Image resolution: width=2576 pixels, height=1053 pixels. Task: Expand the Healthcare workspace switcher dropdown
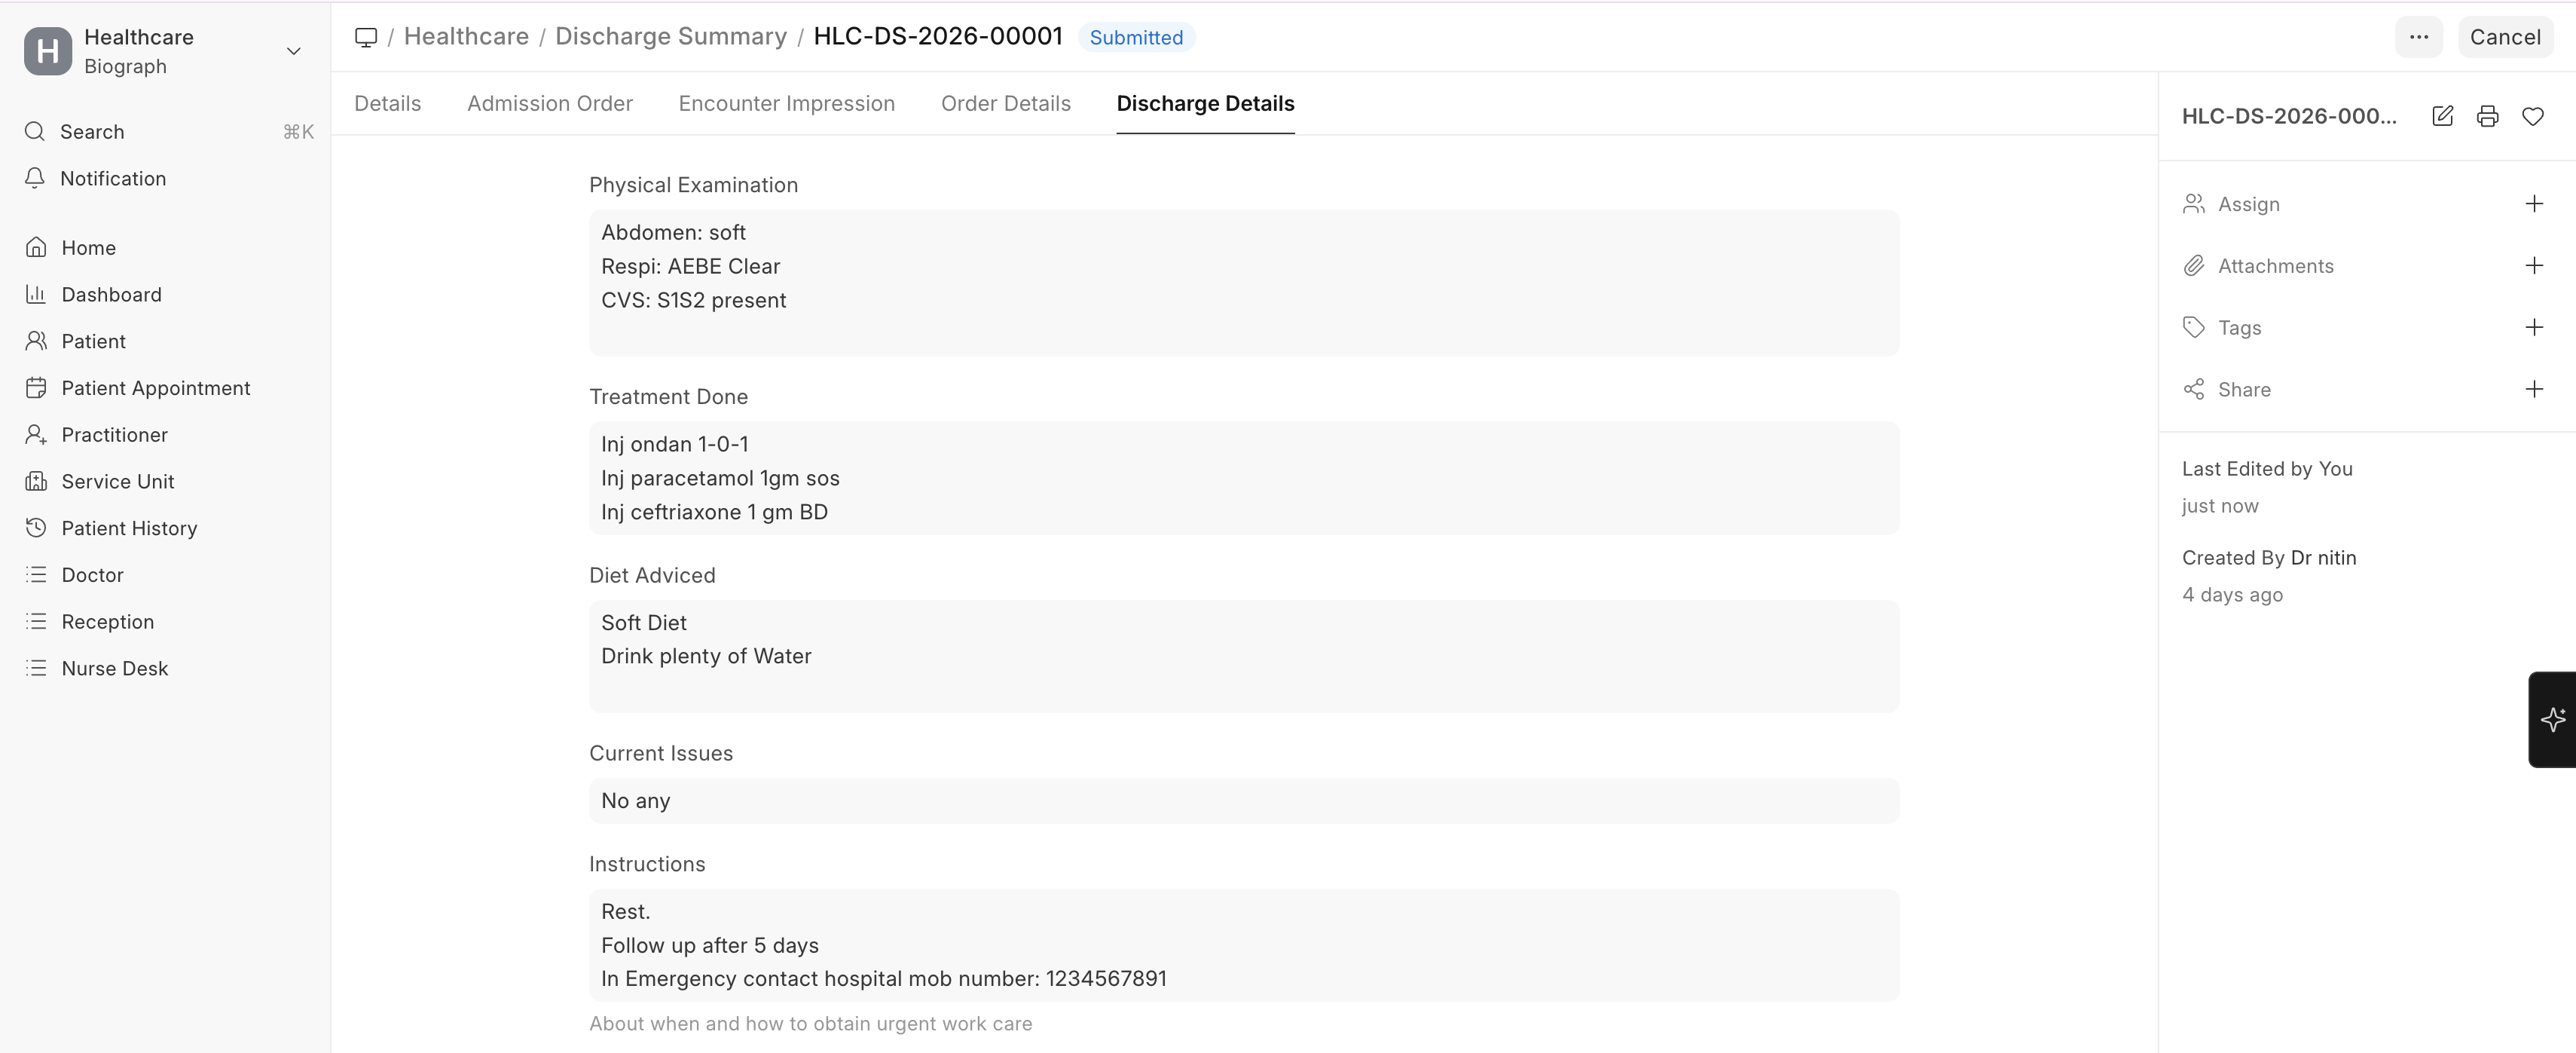(293, 51)
